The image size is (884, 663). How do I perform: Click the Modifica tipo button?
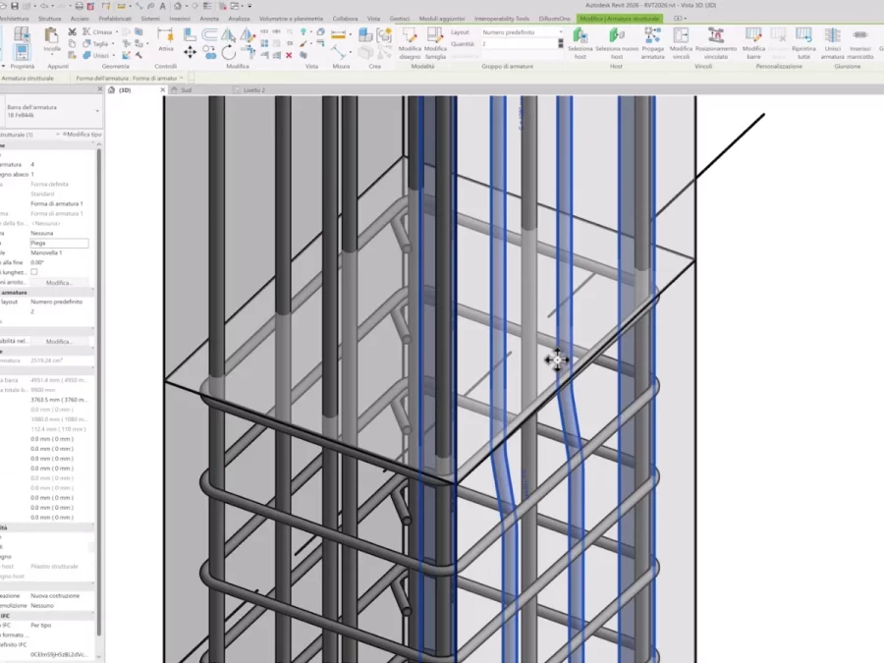point(81,134)
